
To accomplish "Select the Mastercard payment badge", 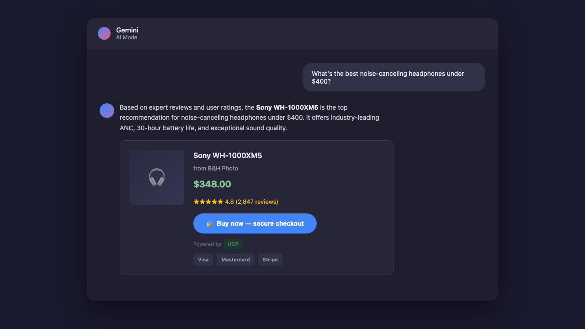I will click(235, 259).
